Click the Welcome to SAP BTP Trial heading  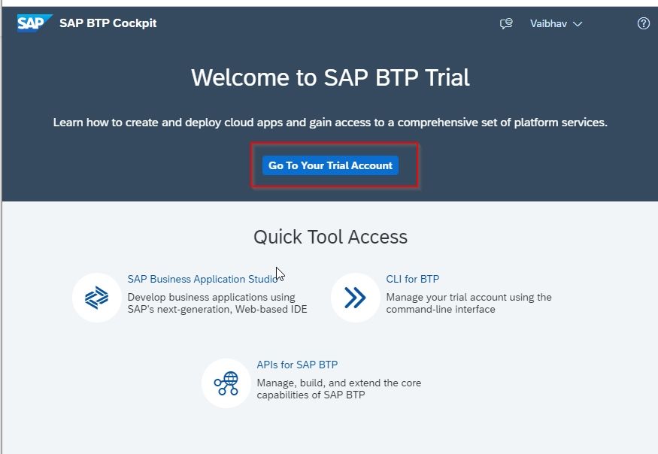[330, 77]
